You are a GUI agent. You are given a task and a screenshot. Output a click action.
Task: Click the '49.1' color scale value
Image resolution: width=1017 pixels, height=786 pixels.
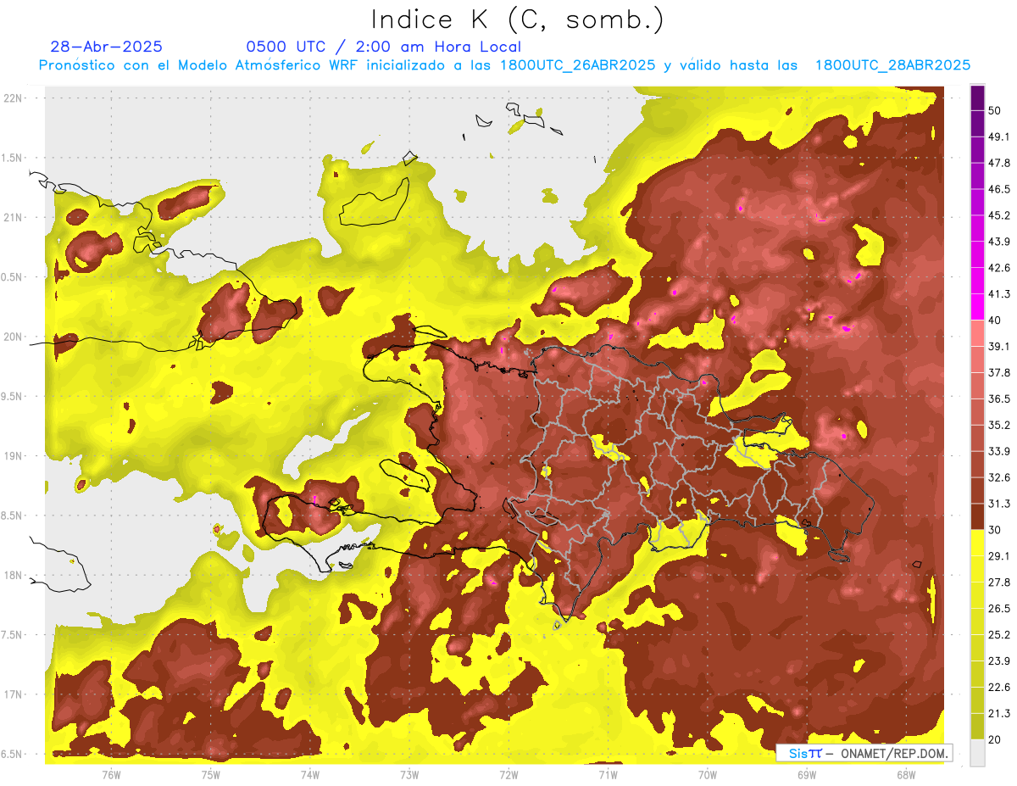999,137
